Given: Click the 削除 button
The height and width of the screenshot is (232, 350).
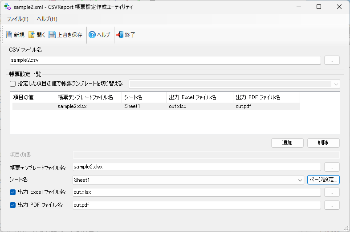Looking at the screenshot, I should [x=323, y=143].
